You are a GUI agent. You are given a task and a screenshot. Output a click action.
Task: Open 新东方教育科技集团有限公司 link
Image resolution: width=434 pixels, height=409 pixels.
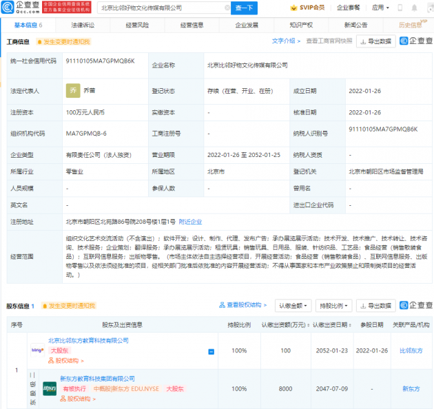point(97,379)
